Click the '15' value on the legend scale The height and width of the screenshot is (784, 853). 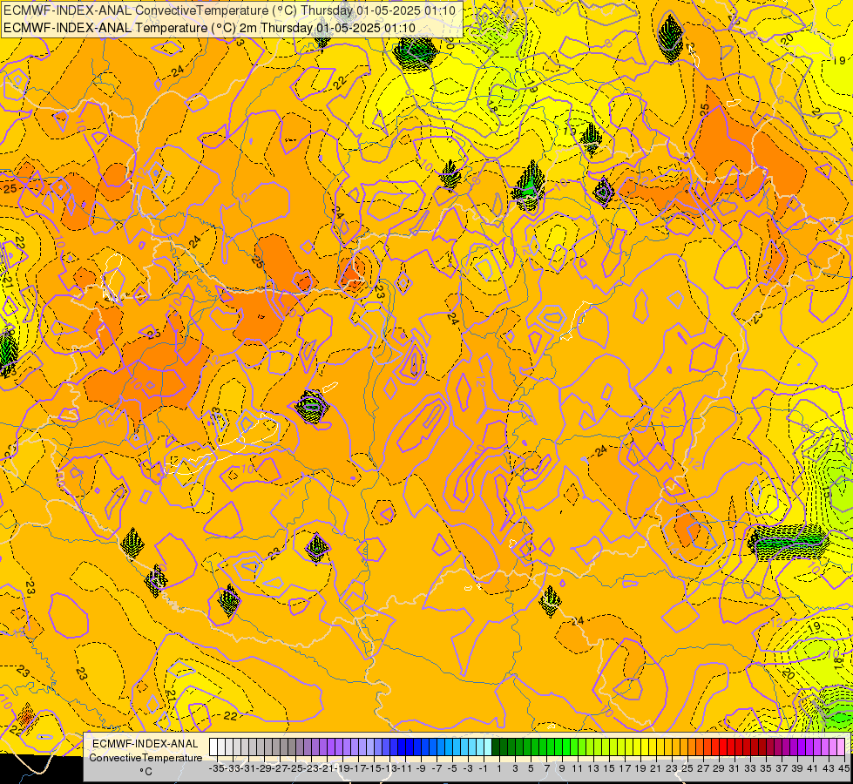coord(609,768)
